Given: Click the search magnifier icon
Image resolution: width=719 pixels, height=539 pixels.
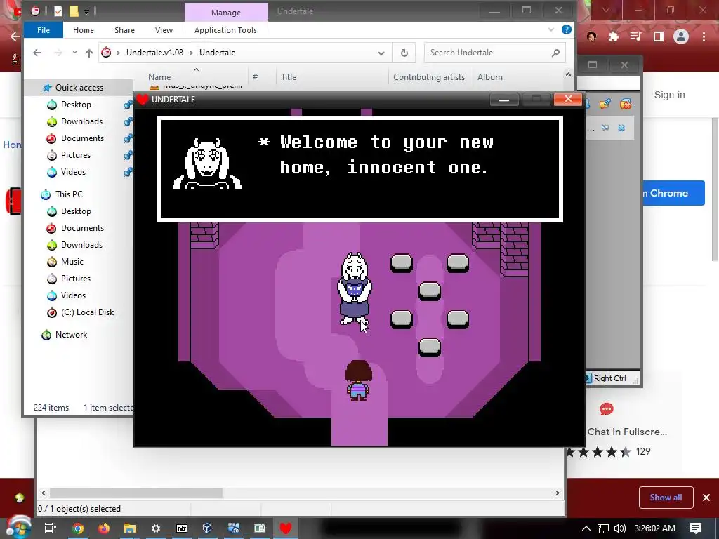Looking at the screenshot, I should coord(556,53).
